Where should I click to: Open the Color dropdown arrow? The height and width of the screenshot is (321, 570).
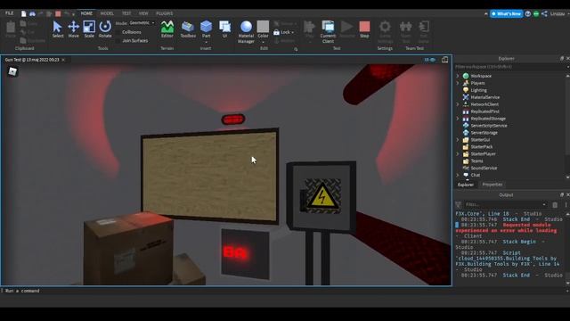pos(263,42)
